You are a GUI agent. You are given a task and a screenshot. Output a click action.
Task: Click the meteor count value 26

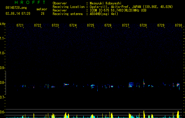point(43,14)
